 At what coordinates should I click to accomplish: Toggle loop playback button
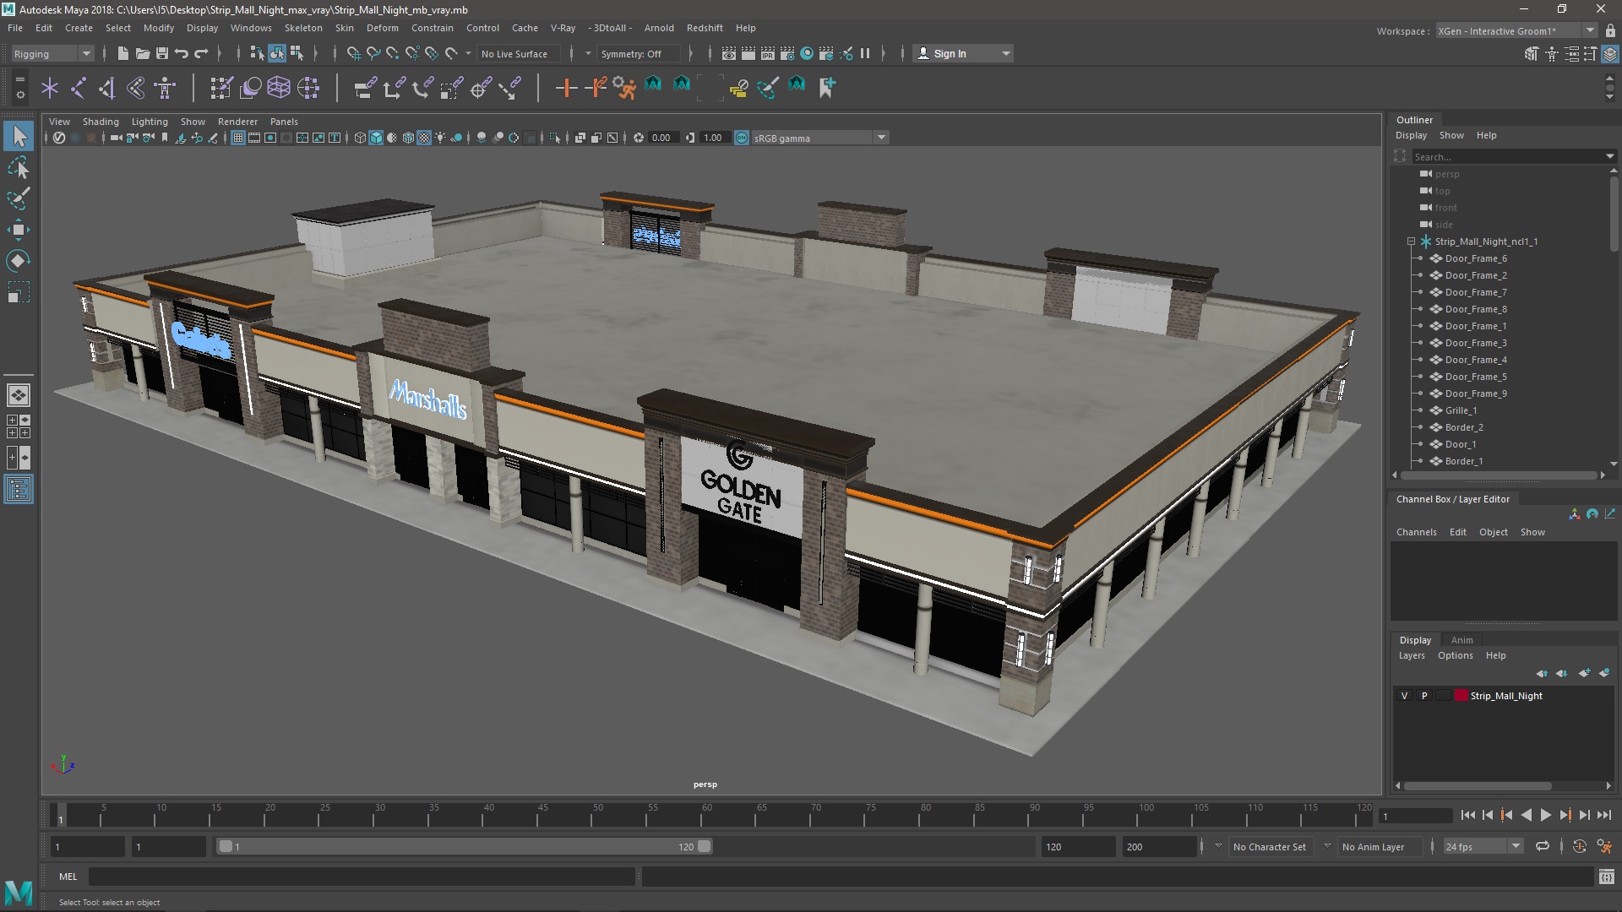pos(1543,846)
